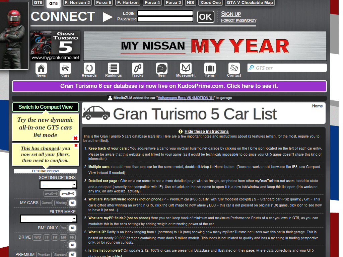Click the OK login button

[x=206, y=17]
